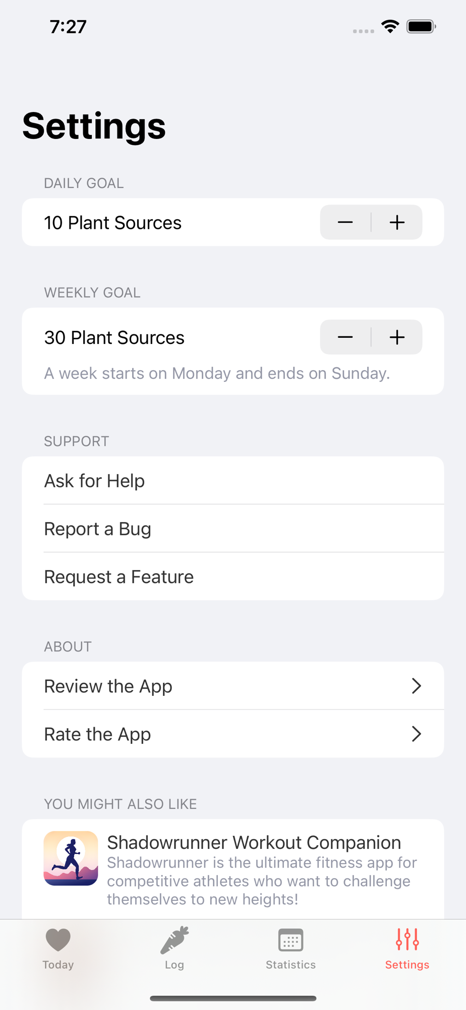
Task: Open the Rate the App chevron
Action: pos(416,734)
